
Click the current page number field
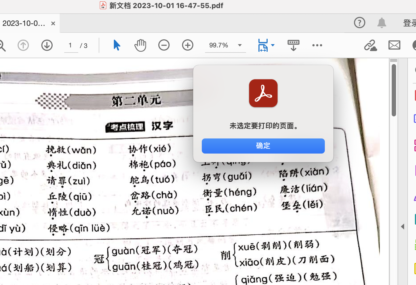71,45
